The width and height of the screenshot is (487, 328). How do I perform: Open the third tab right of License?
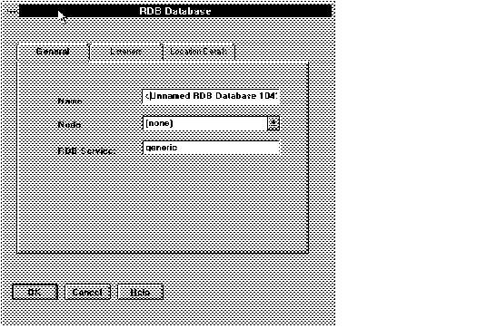coord(198,52)
